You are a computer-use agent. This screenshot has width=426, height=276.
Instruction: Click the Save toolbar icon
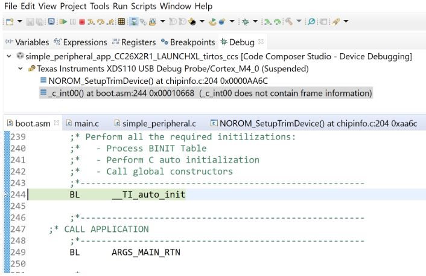point(30,22)
